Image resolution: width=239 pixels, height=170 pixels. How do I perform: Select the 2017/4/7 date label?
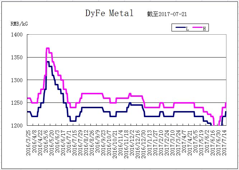pyautogui.click(x=184, y=141)
